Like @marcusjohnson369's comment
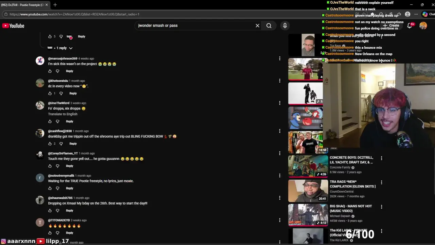This screenshot has width=435, height=245. [50, 71]
